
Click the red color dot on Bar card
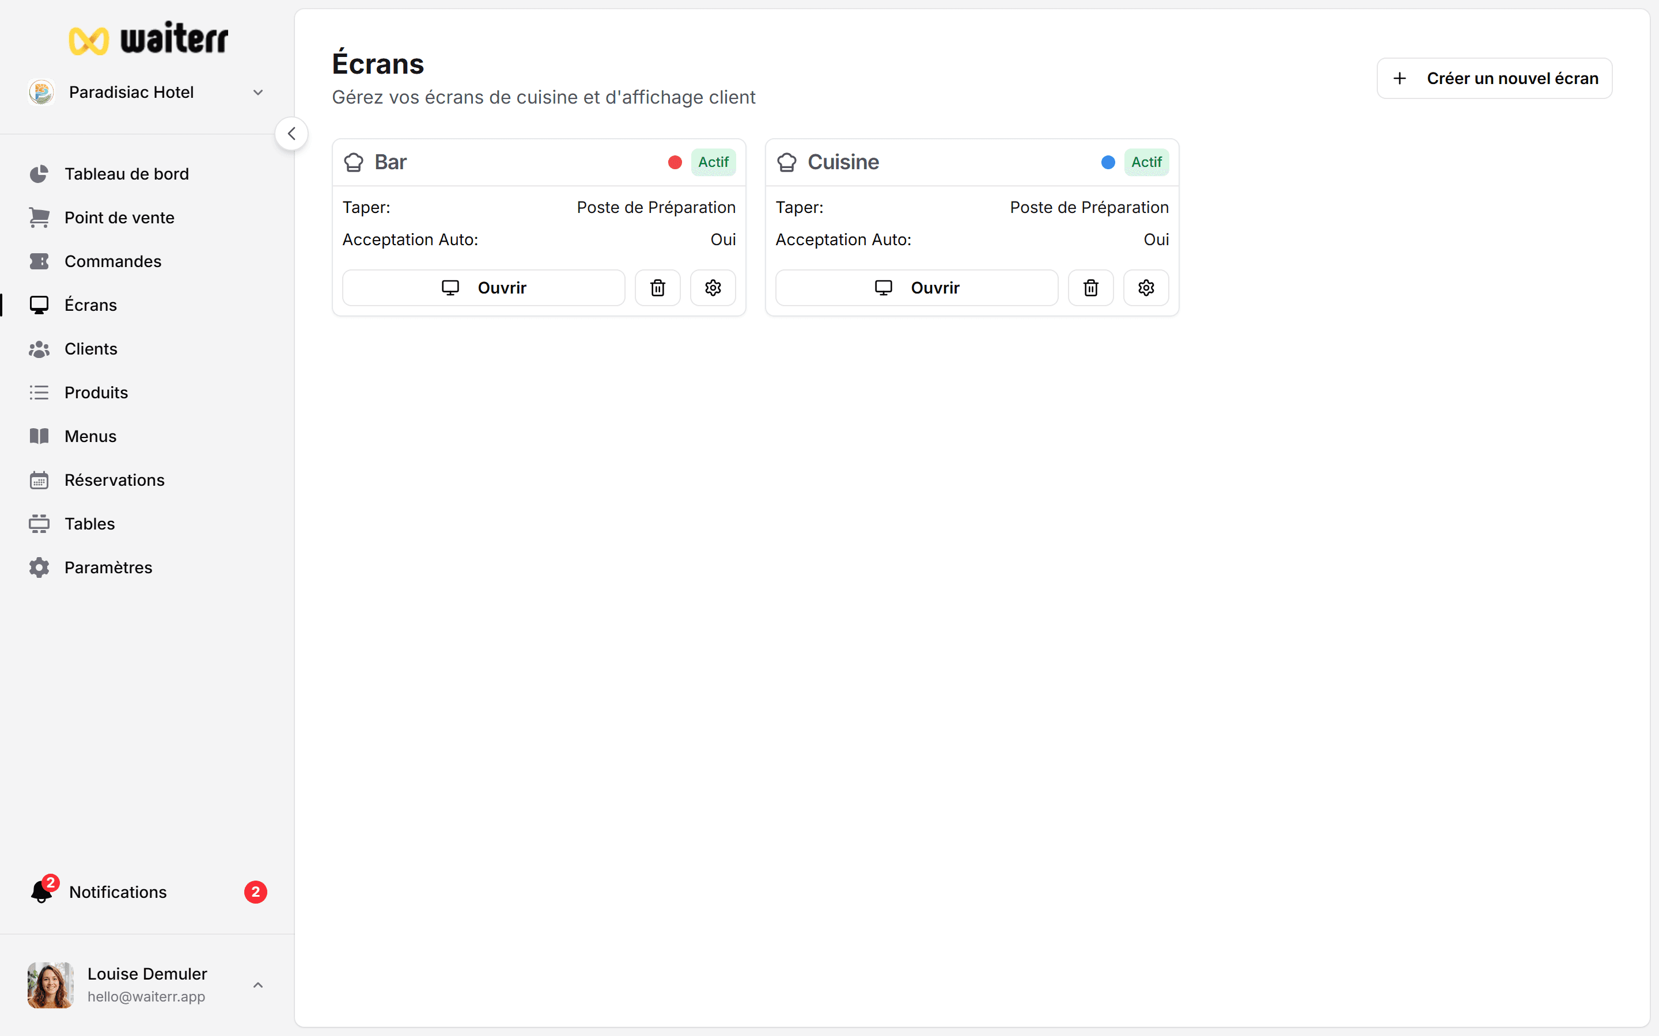(x=675, y=162)
